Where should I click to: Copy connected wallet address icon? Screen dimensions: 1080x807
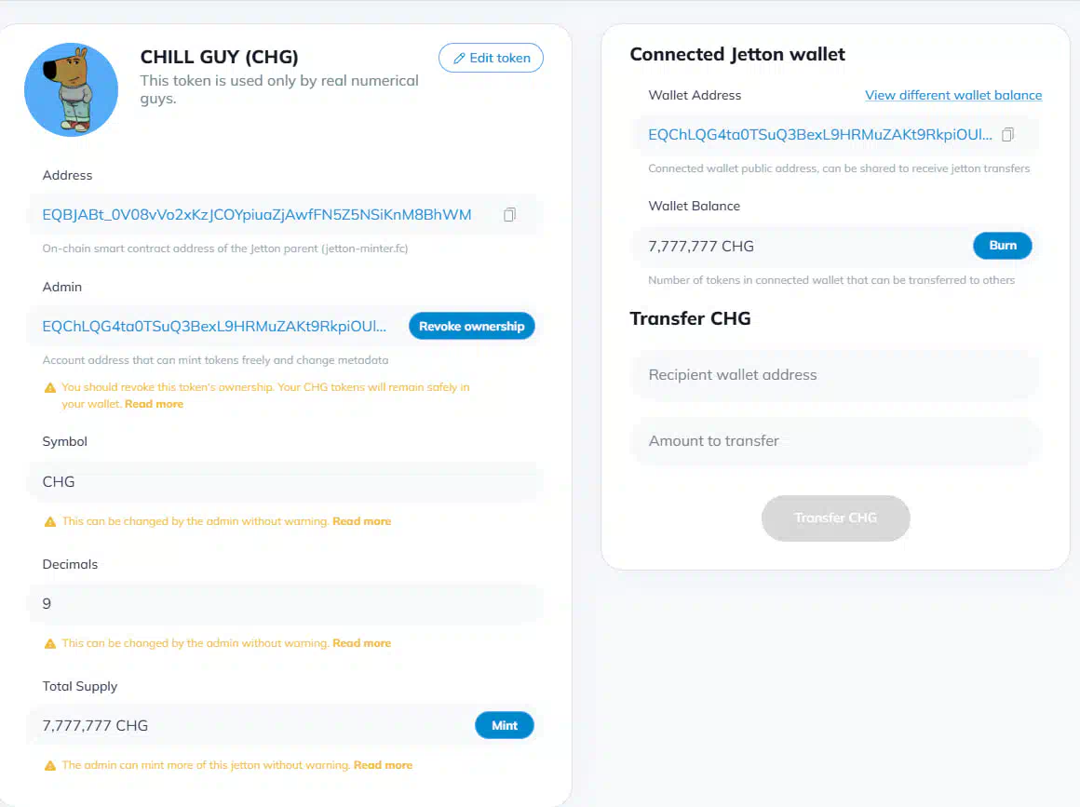[1007, 135]
